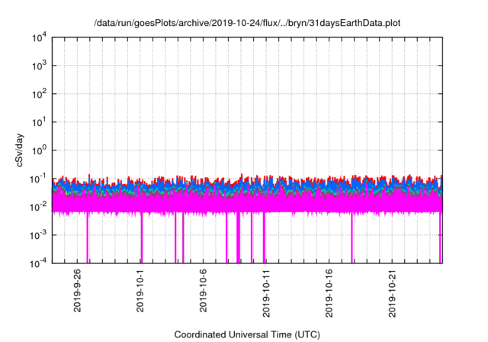Click the 10^3 y-axis tick label

(x=40, y=66)
